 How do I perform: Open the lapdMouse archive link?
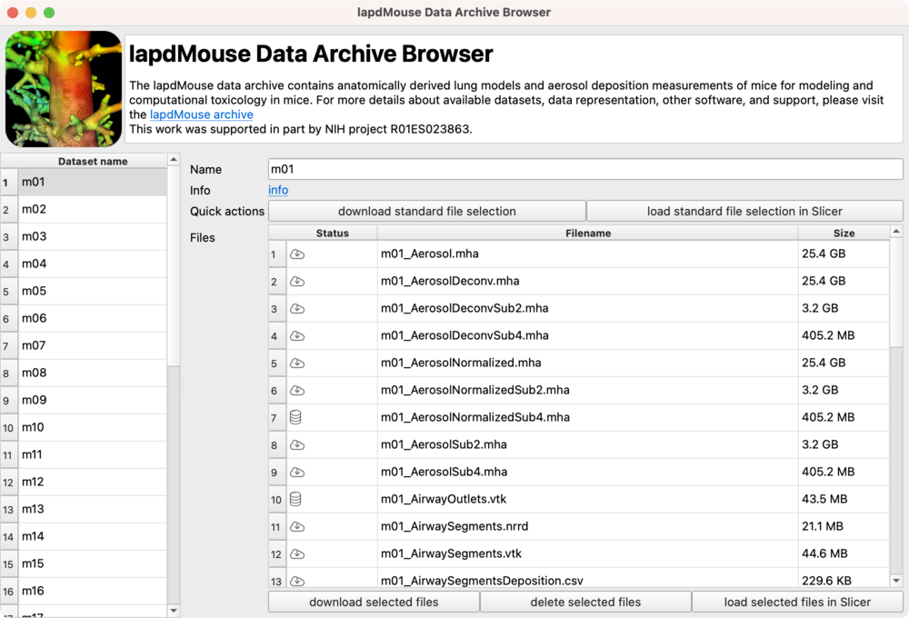click(201, 115)
